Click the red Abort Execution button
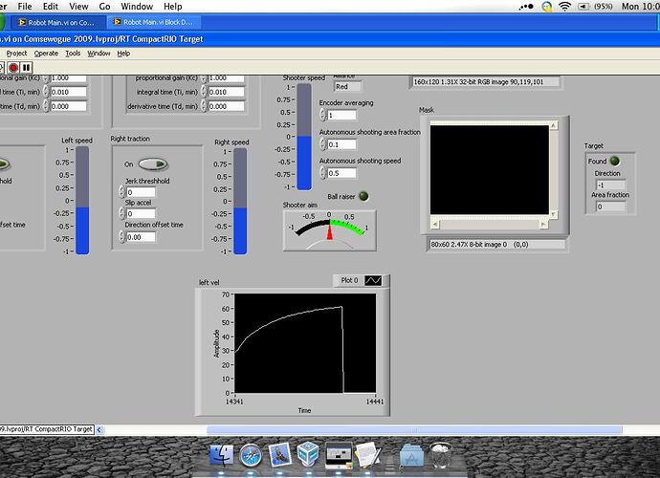660x478 pixels. (x=13, y=67)
